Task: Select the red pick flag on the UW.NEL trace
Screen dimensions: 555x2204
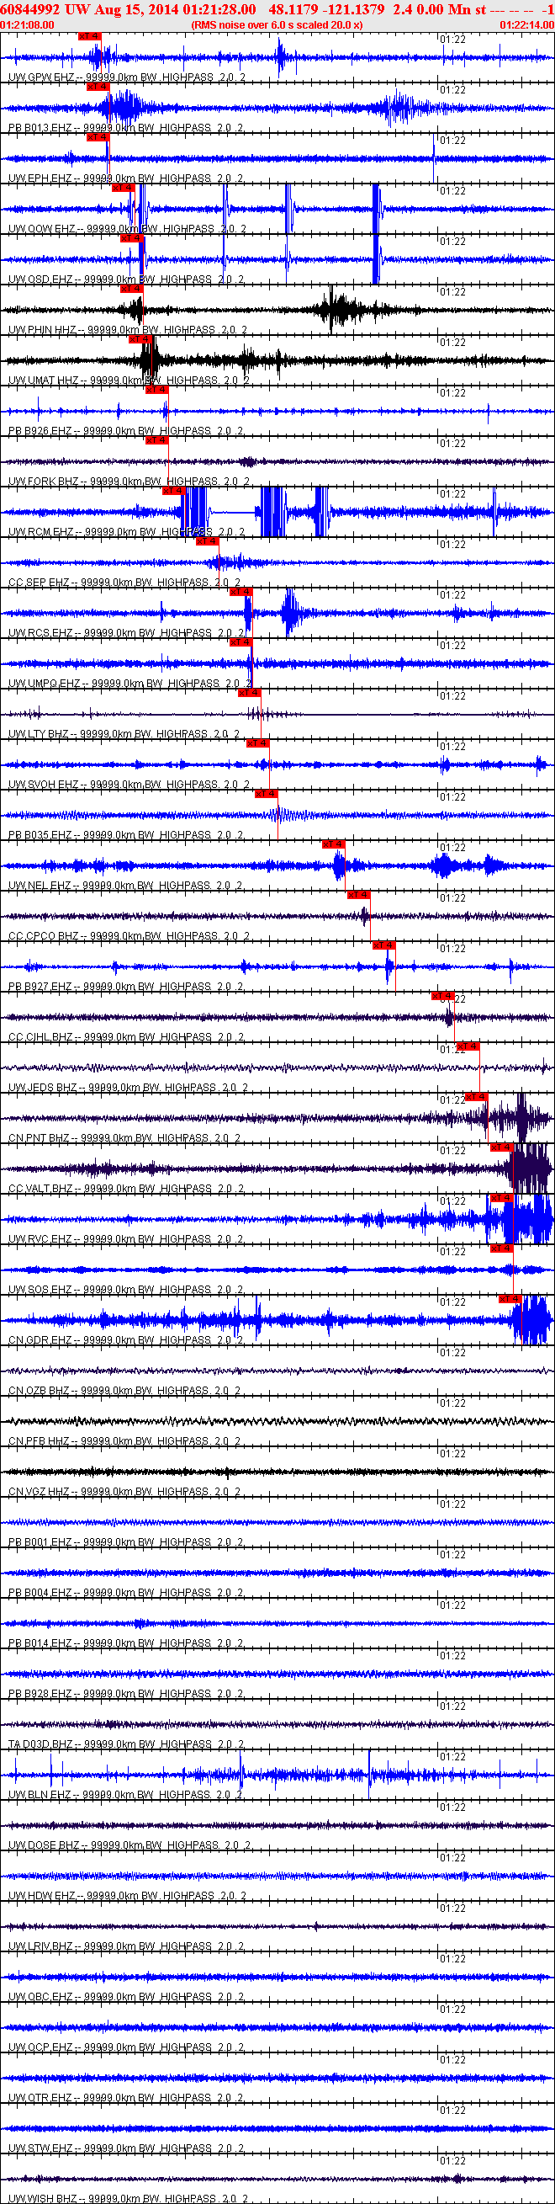Action: tap(333, 844)
